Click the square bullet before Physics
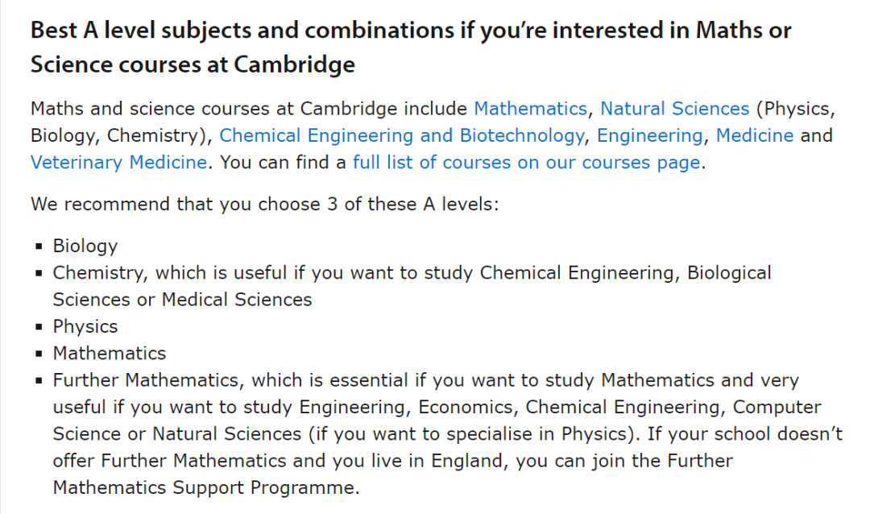The image size is (870, 514). [39, 327]
